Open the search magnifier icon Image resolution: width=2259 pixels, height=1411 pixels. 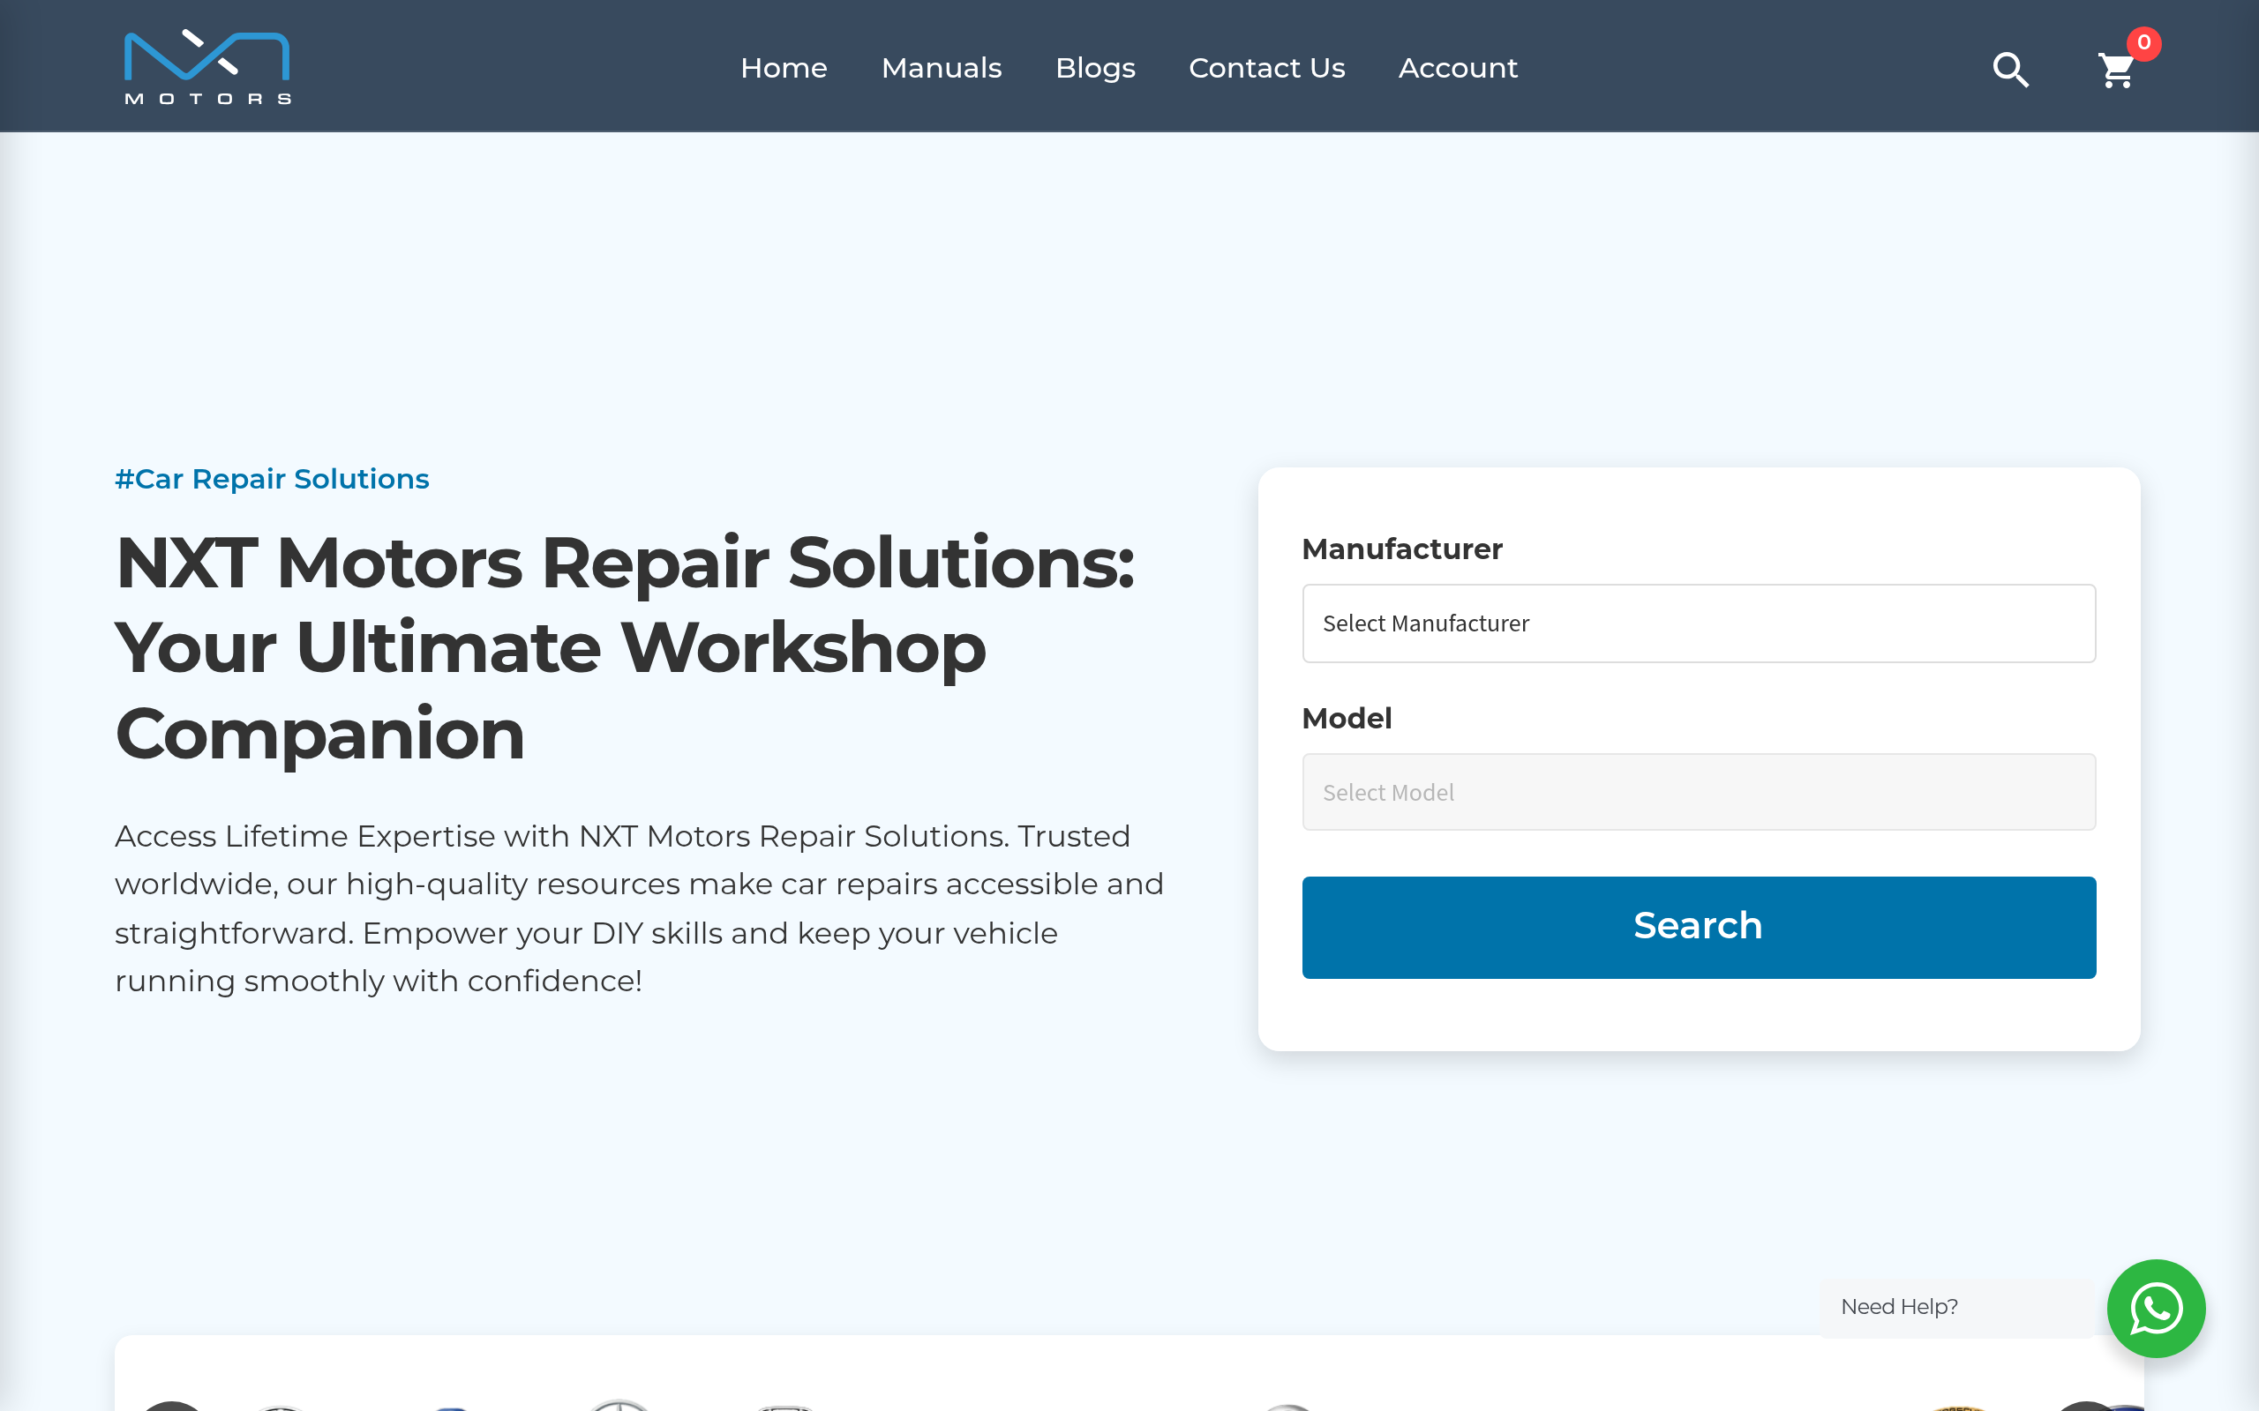(x=2011, y=69)
